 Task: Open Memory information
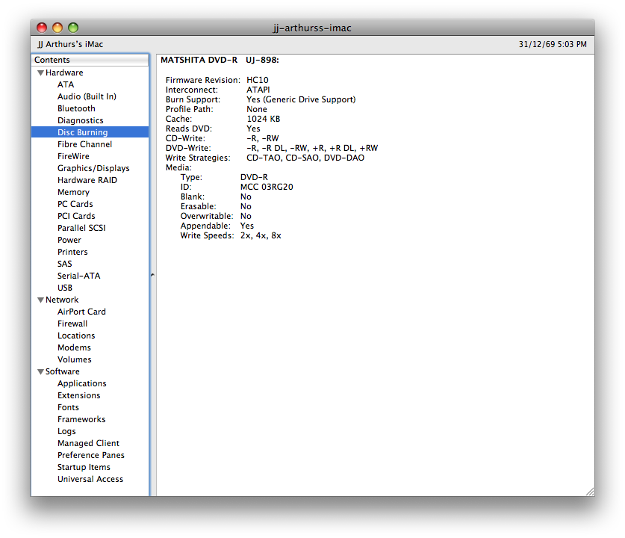click(x=73, y=192)
